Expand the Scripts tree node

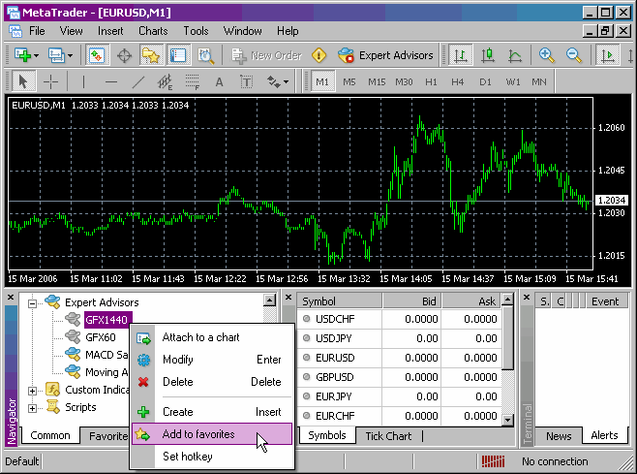[x=32, y=408]
